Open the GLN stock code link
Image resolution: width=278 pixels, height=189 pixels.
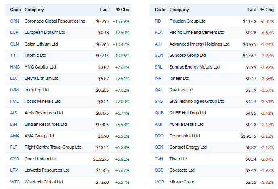coord(15,44)
